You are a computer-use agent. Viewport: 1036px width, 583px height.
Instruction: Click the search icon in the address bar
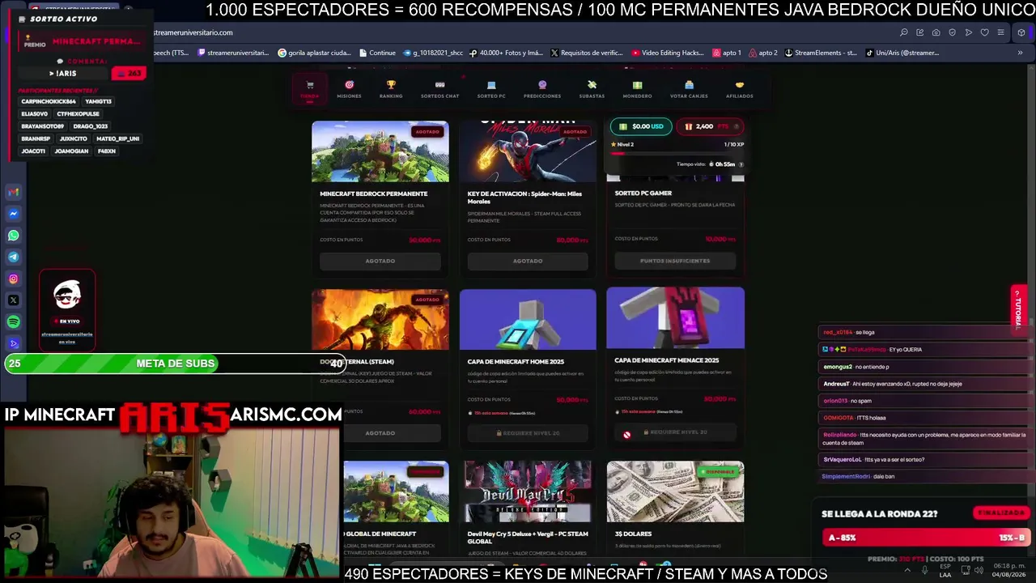point(904,32)
